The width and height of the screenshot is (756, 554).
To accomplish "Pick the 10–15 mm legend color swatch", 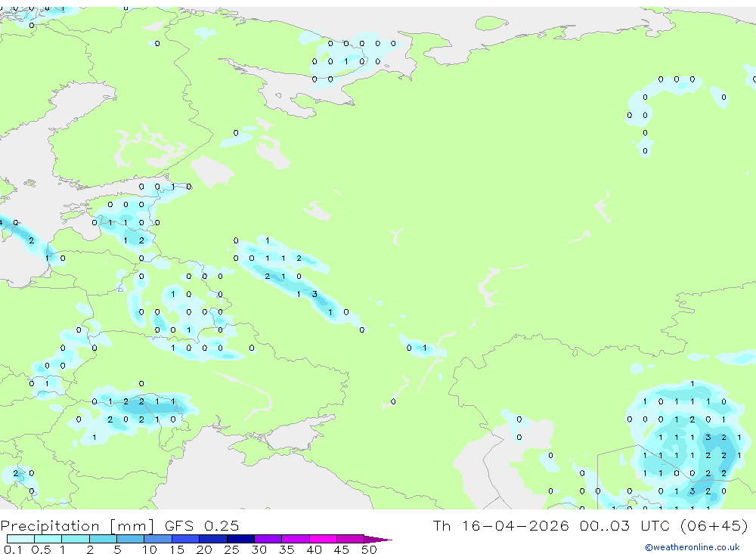I will tap(158, 539).
